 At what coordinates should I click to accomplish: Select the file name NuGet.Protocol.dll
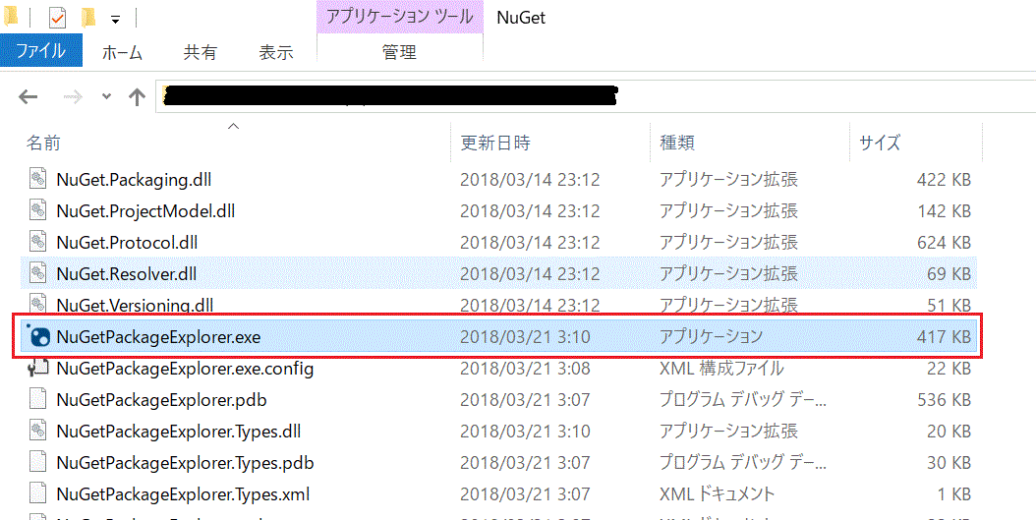128,243
